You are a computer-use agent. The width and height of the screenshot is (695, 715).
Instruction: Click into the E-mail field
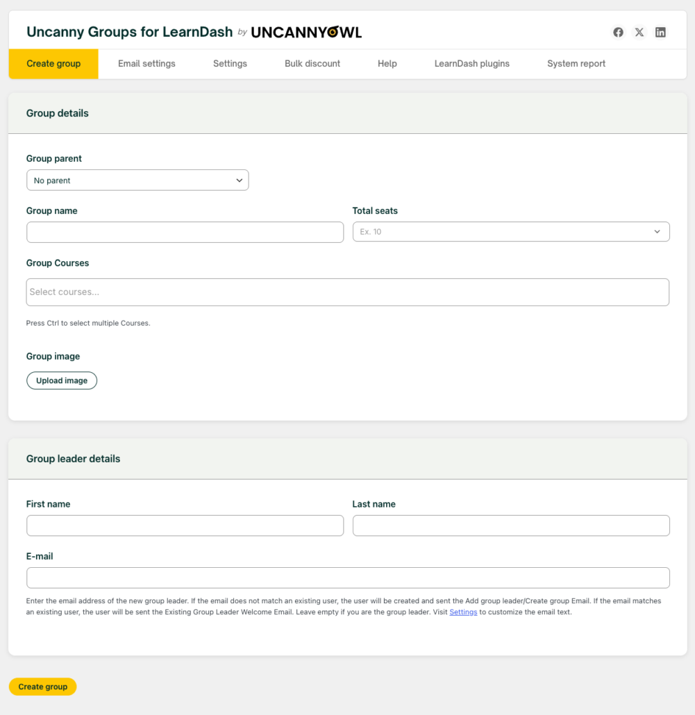click(348, 578)
